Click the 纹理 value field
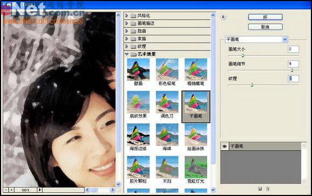 pos(293,78)
